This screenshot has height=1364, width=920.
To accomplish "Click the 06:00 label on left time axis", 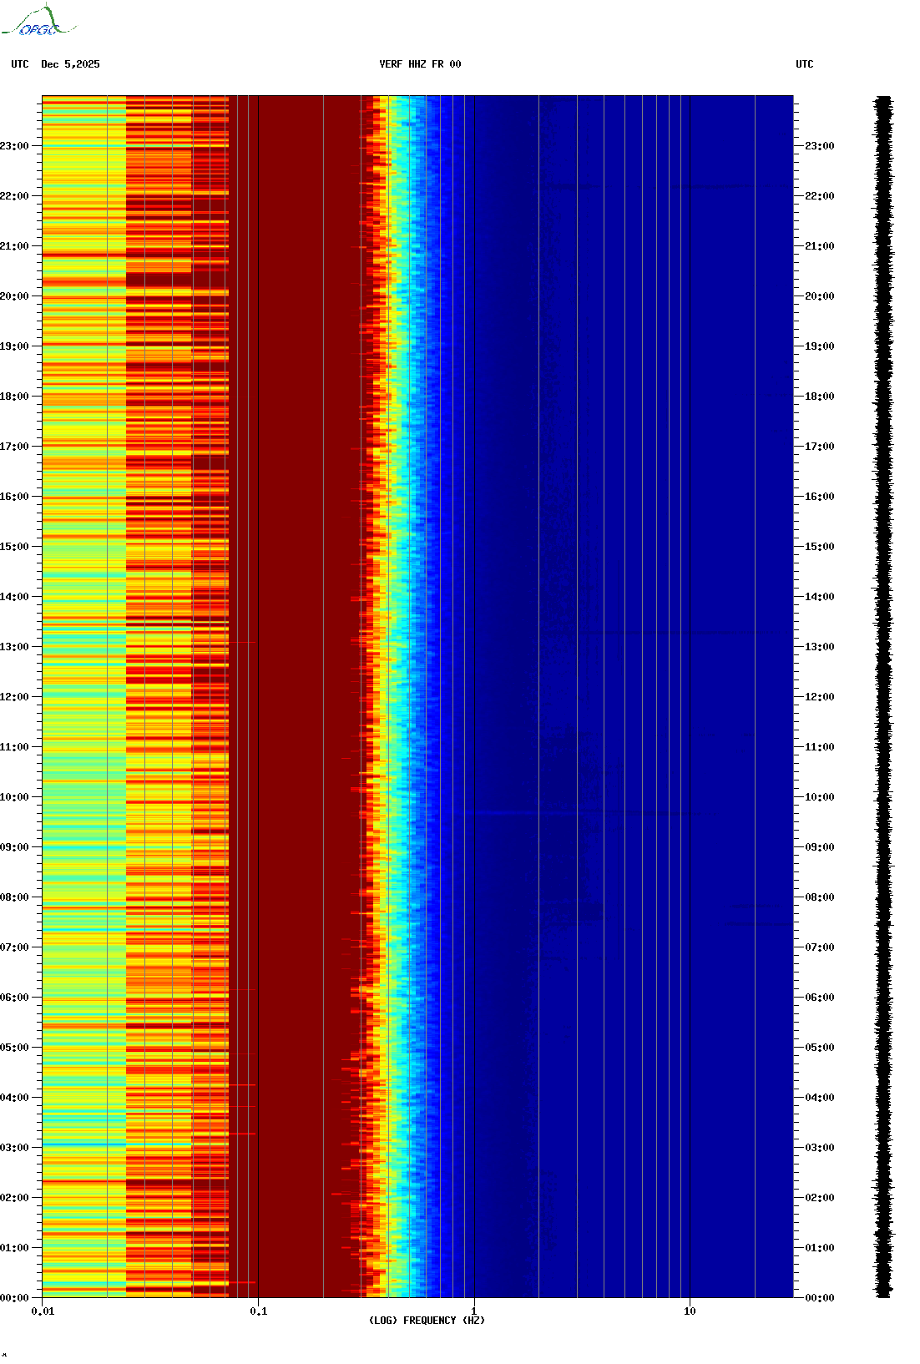I will pyautogui.click(x=15, y=998).
